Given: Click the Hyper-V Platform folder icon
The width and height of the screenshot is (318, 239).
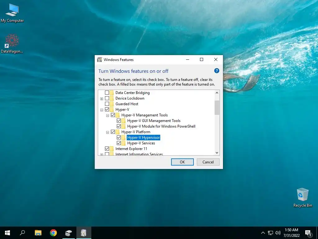Looking at the screenshot, I should coord(118,132).
